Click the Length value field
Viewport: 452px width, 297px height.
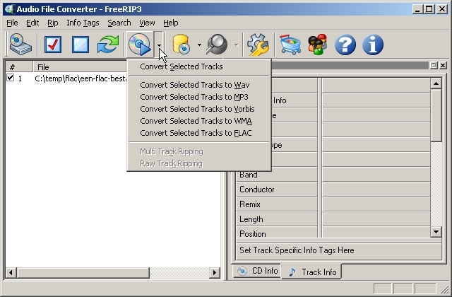pos(376,219)
